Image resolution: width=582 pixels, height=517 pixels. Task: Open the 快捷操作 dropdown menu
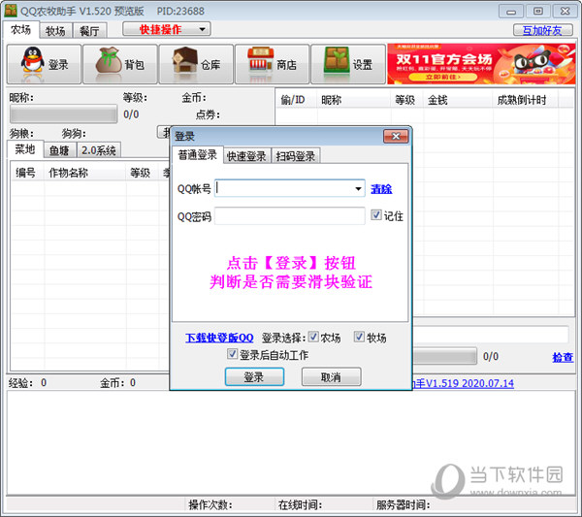pos(166,29)
